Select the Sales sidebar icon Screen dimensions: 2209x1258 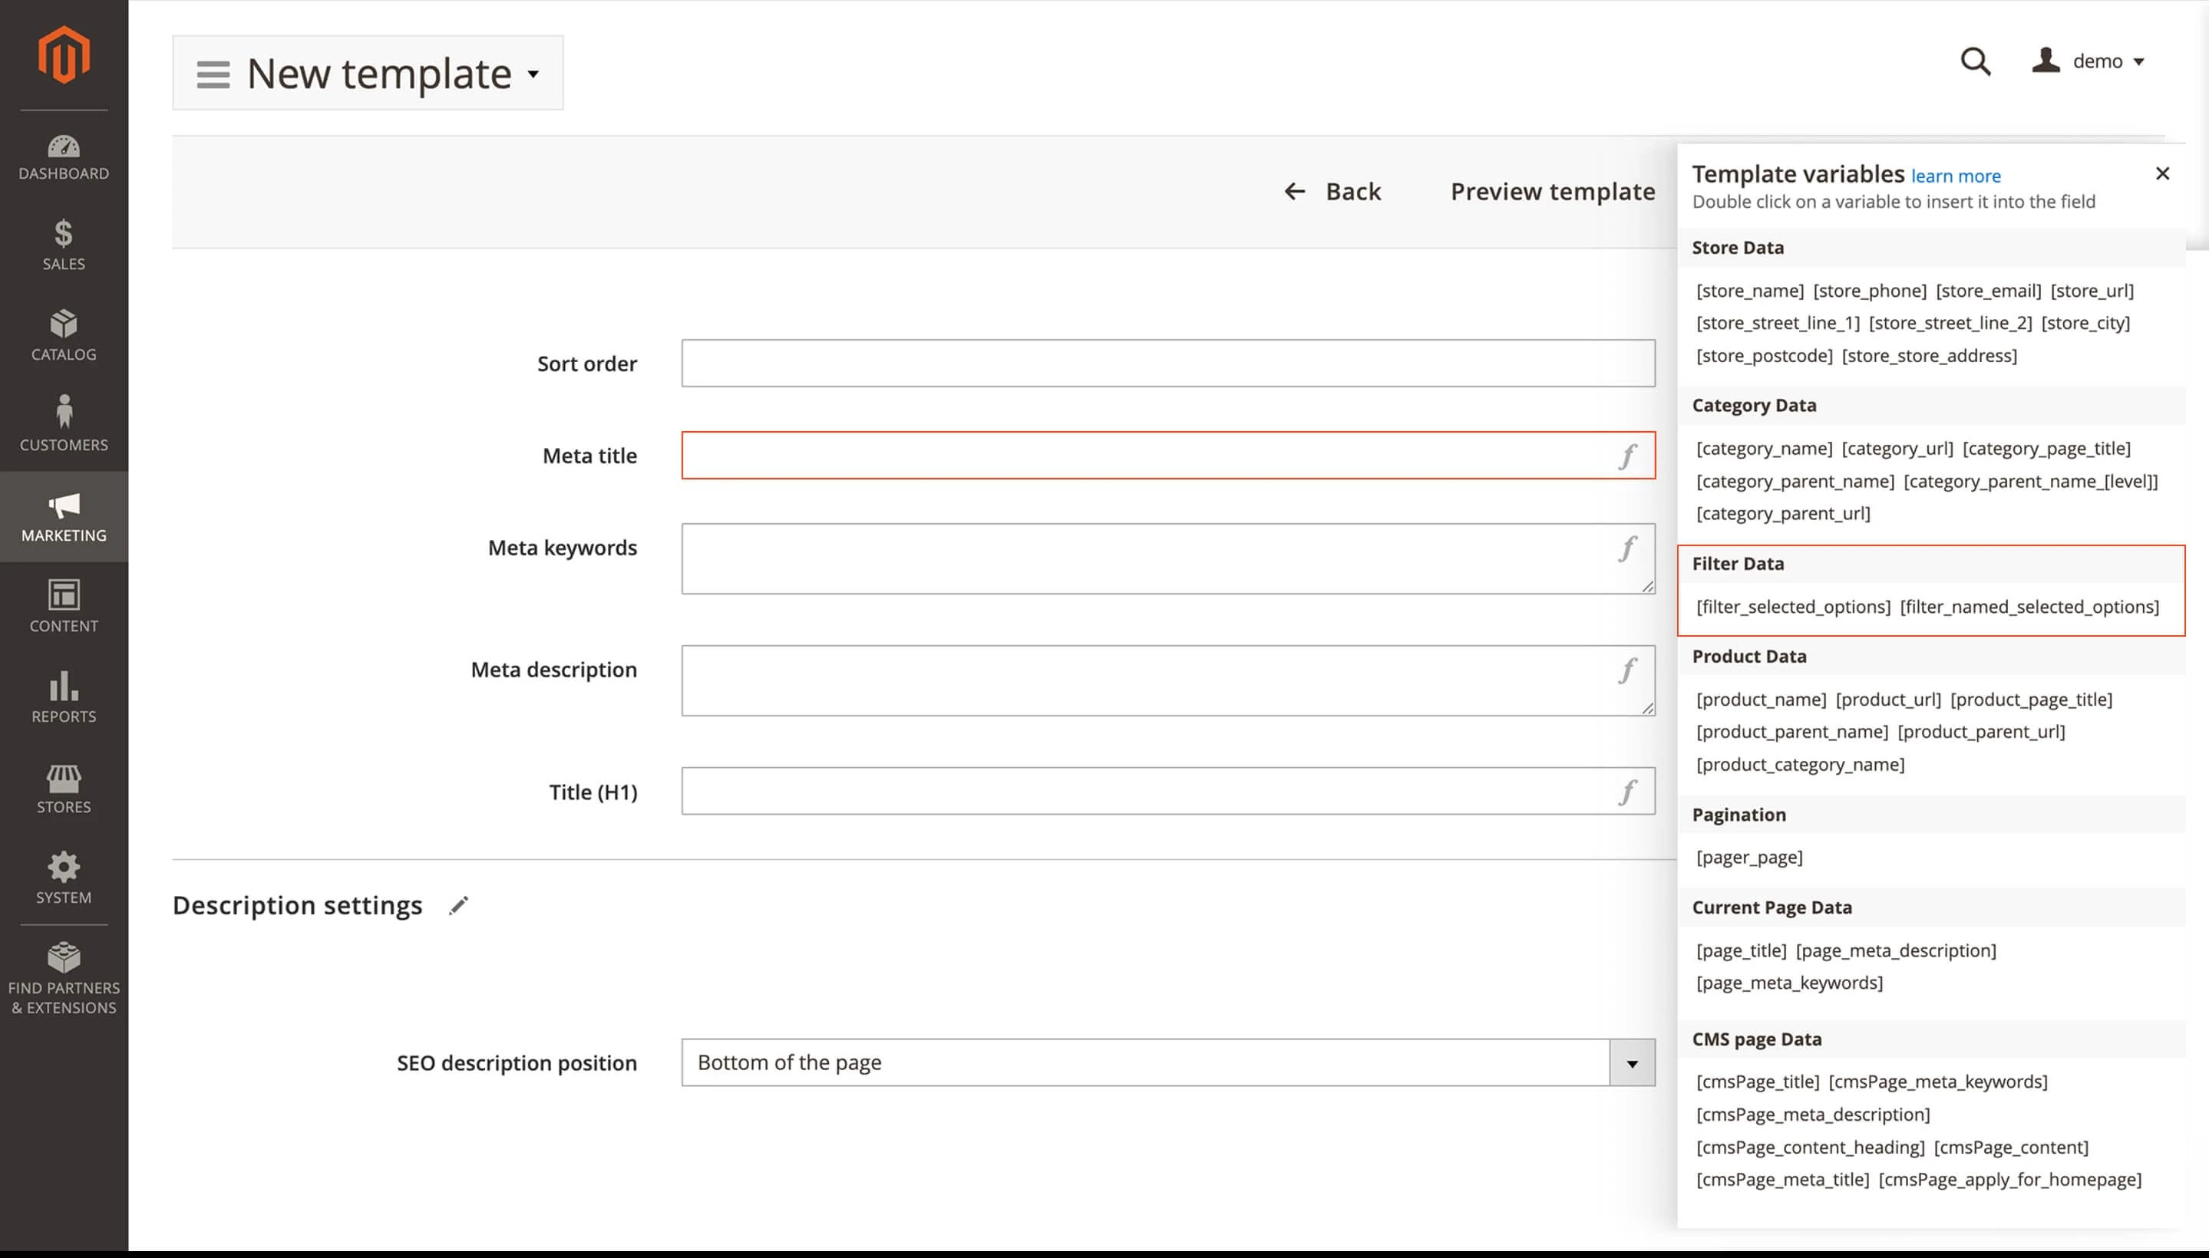click(x=63, y=245)
